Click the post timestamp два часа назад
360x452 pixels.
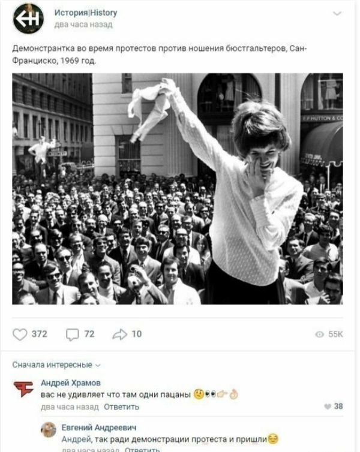click(x=83, y=25)
